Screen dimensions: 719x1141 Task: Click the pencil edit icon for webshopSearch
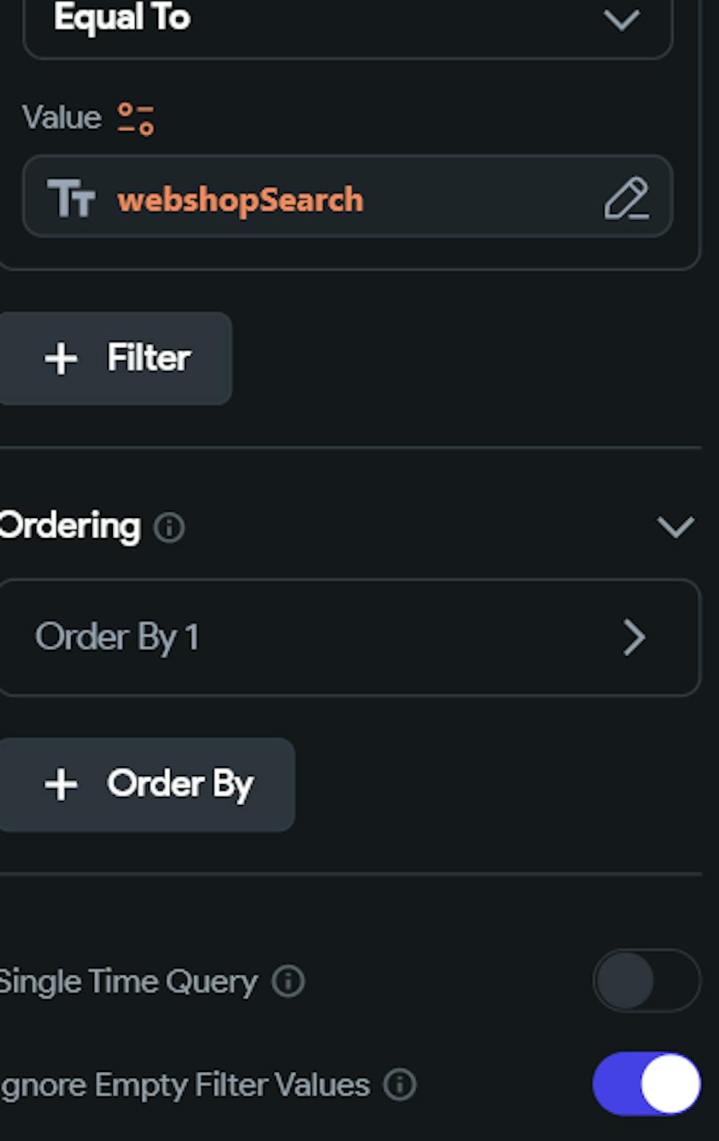pos(626,198)
